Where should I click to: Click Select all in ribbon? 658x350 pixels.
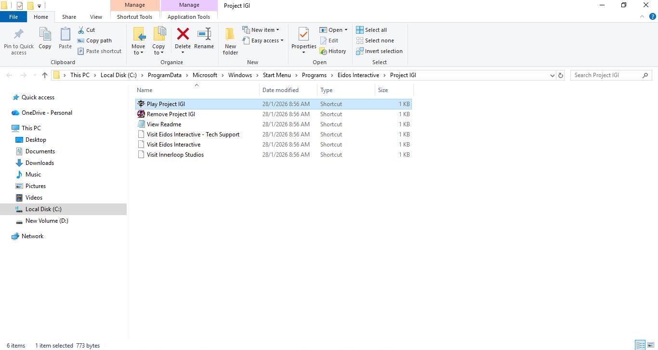point(371,30)
